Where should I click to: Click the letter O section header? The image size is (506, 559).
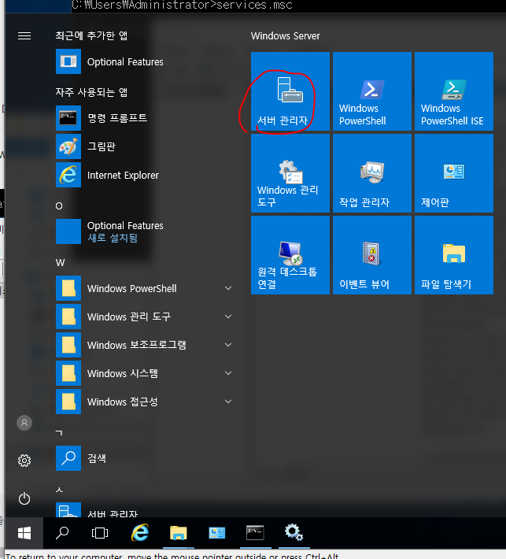59,206
